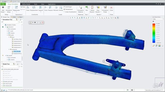Image resolution: width=165 pixels, height=92 pixels.
Task: Click the Temperature load icon
Action: [x=64, y=9]
